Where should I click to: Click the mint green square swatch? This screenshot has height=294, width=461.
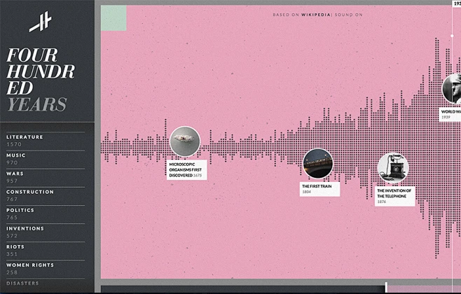(x=113, y=18)
